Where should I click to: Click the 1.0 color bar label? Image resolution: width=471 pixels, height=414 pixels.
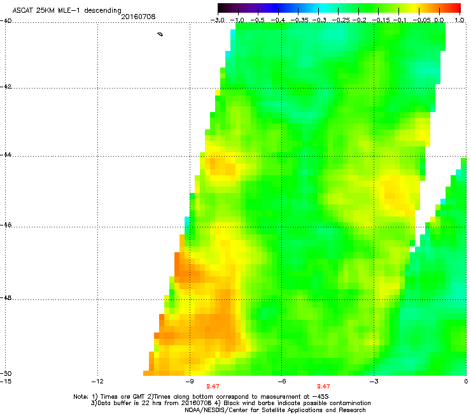tap(460, 20)
